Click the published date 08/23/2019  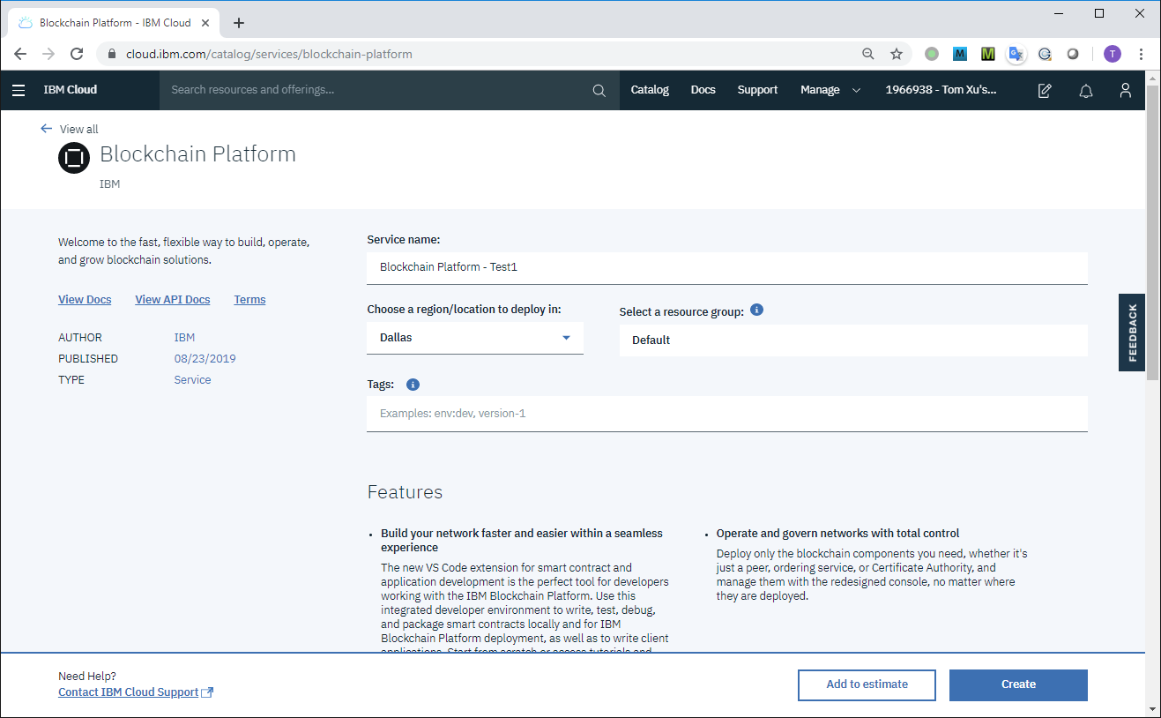tap(205, 359)
